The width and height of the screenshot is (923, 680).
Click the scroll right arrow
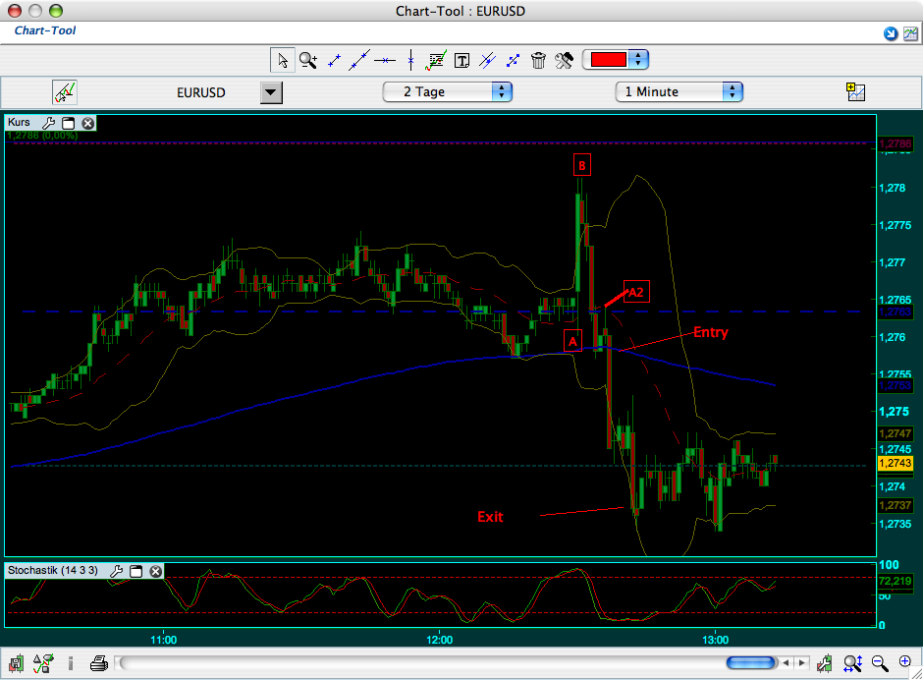pos(801,663)
